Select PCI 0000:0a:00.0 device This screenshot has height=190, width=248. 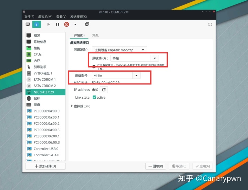click(45, 111)
